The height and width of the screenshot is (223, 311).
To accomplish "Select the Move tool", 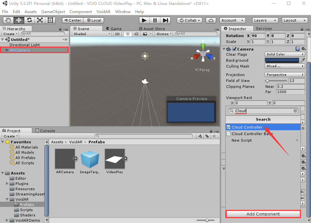I will point(19,20).
